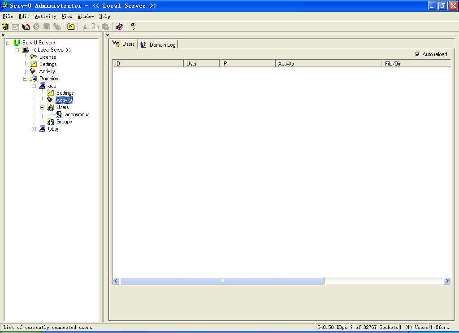The height and width of the screenshot is (333, 459).
Task: Open Settings under the aaa domain
Action: pos(65,93)
